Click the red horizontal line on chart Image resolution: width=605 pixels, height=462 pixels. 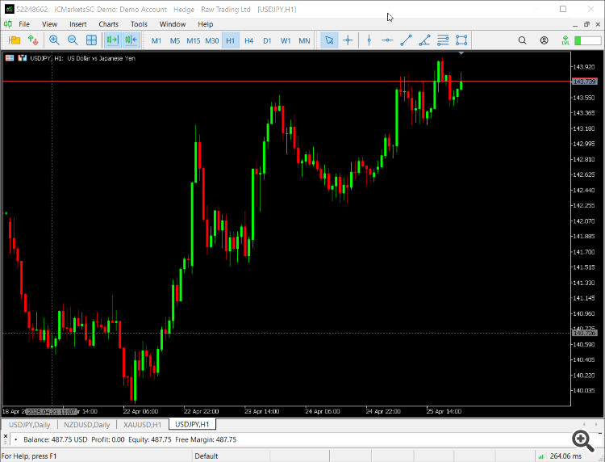click(x=286, y=82)
